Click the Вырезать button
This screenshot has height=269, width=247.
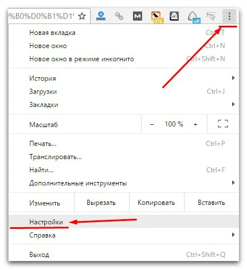[101, 203]
